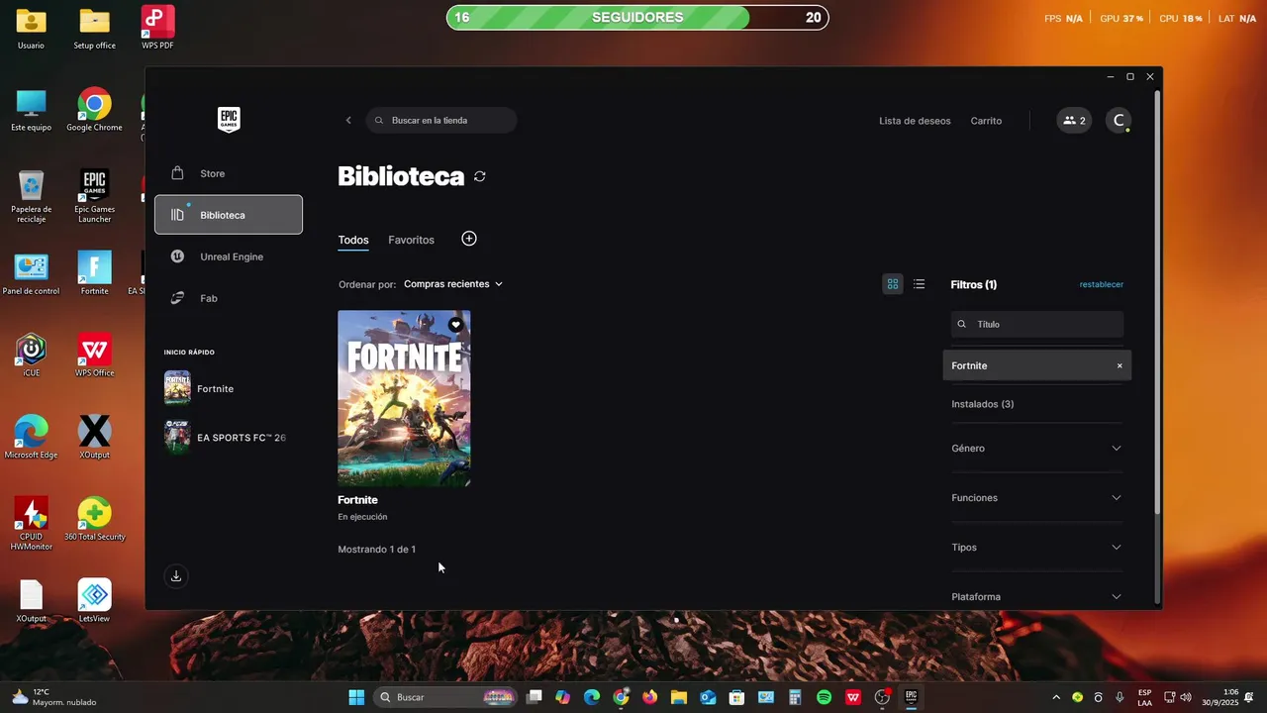Screen dimensions: 1267x713
Task: Click the Epic Games logo
Action: (x=229, y=120)
